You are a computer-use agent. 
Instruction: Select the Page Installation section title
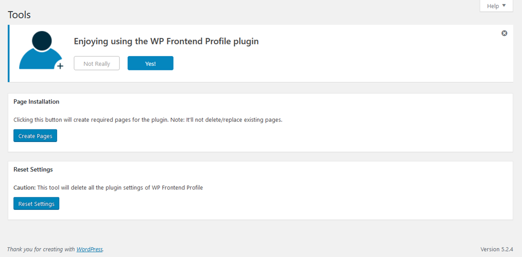point(36,102)
